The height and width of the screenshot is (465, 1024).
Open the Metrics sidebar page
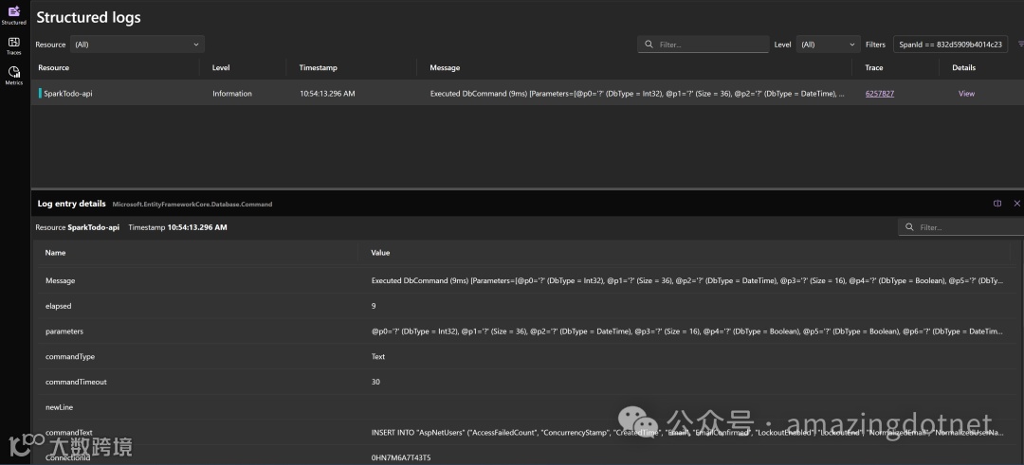[x=13, y=76]
